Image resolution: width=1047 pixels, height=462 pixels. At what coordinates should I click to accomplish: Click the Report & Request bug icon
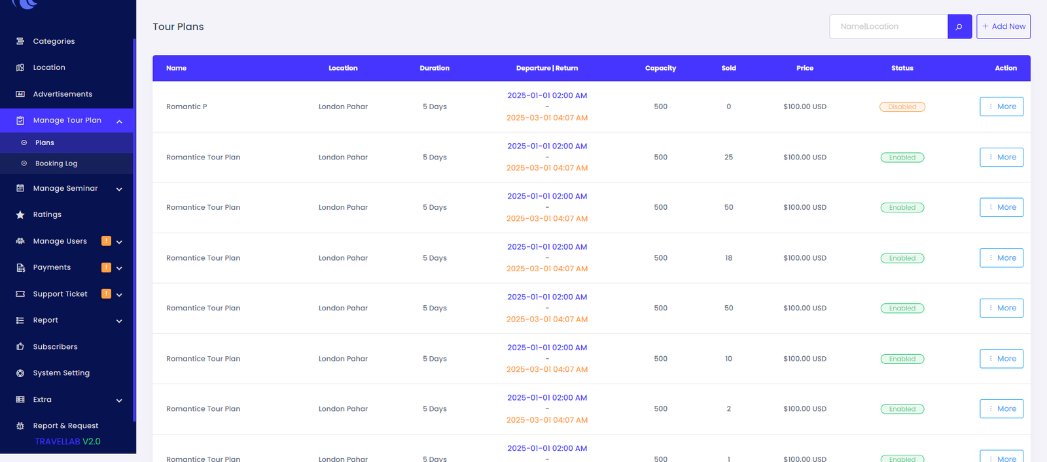pos(20,426)
